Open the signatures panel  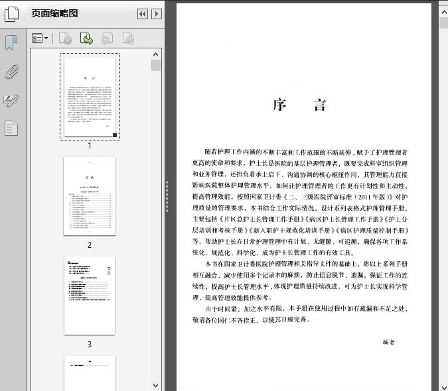pyautogui.click(x=11, y=100)
